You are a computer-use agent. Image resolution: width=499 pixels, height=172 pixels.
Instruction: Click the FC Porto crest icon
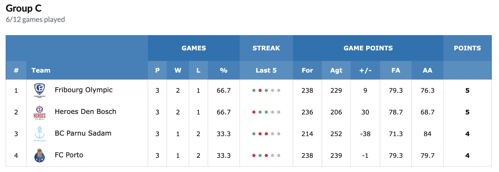click(x=40, y=155)
